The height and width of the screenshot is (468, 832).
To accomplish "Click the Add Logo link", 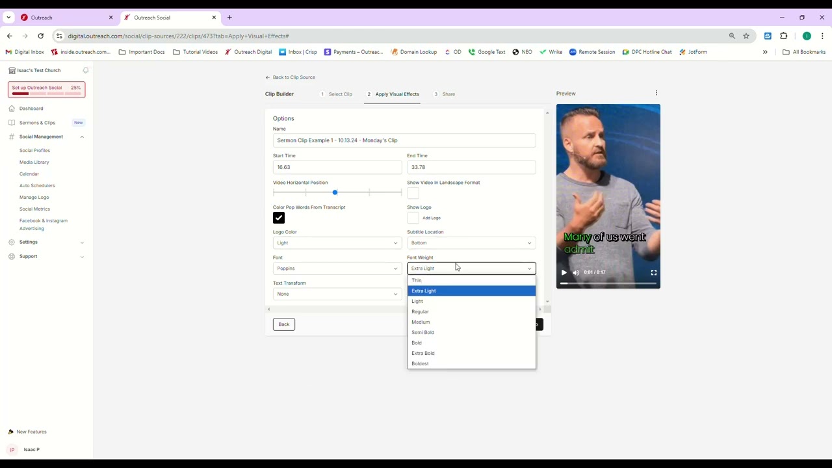I will click(x=432, y=218).
